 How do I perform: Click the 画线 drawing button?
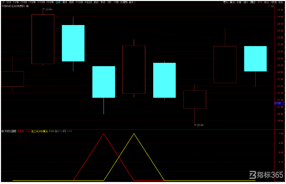tap(253, 2)
